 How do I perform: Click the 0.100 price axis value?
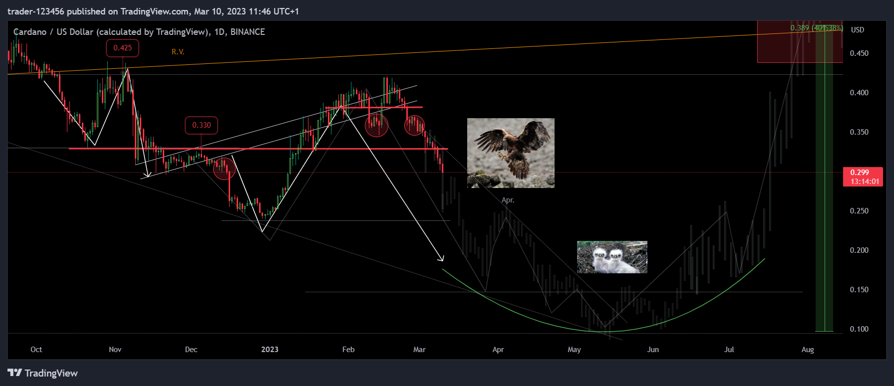pyautogui.click(x=859, y=329)
